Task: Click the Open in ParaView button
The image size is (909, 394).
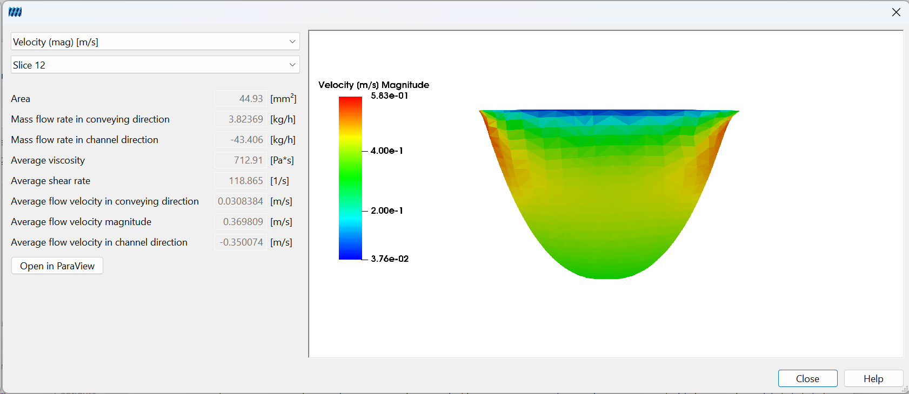Action: tap(57, 266)
